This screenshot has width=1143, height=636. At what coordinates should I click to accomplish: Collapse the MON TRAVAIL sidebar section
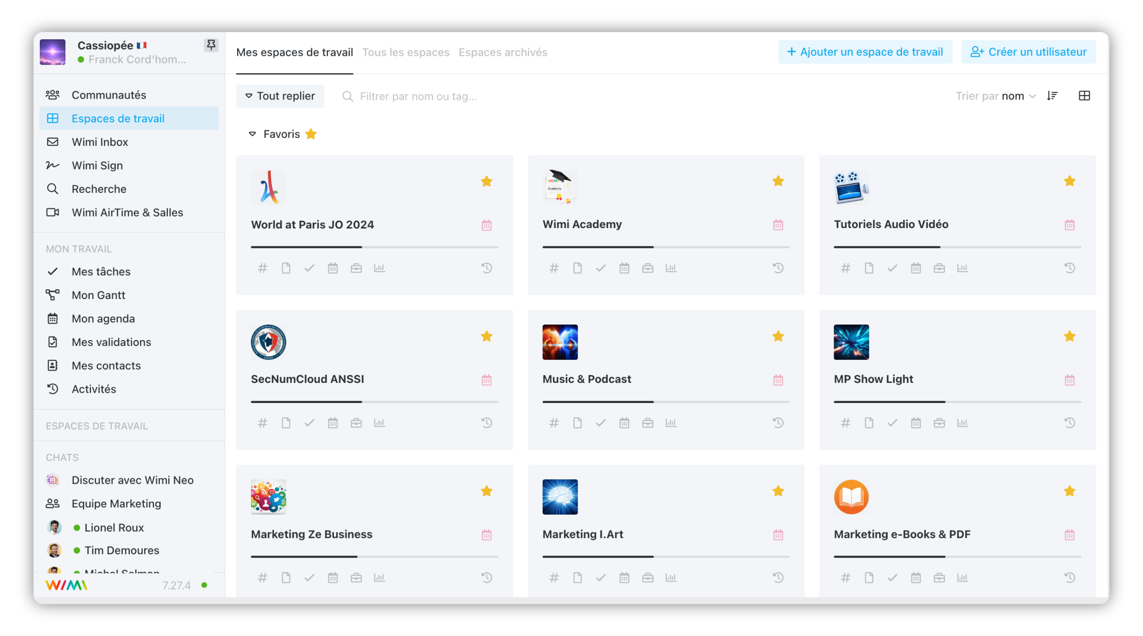coord(79,249)
